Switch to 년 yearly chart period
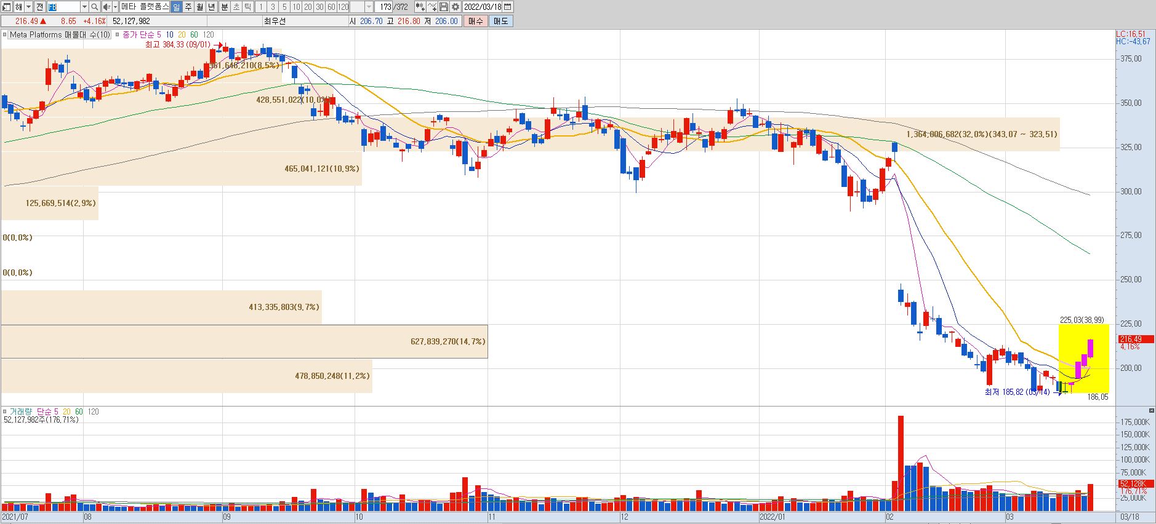Screen dimensions: 1156x524 211,7
